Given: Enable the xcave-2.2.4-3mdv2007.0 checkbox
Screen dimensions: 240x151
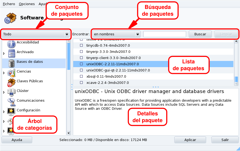Looking at the screenshot, I should click(81, 83).
